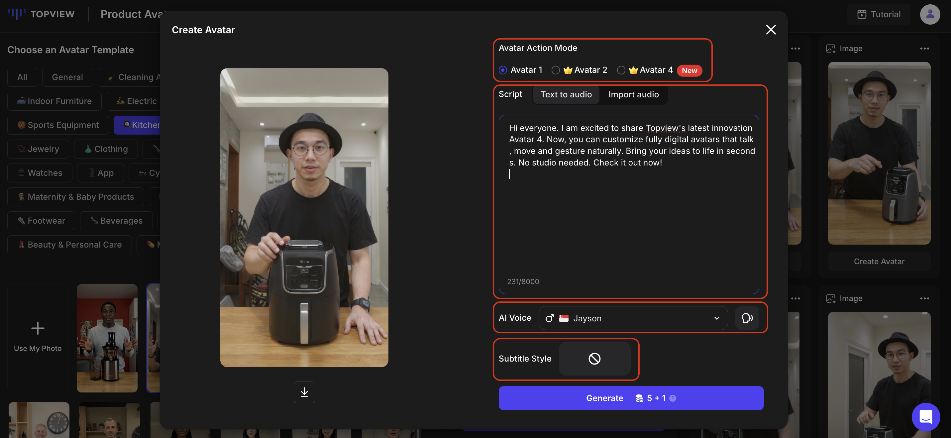
Task: Click the Use My Photo plus icon
Action: (38, 328)
